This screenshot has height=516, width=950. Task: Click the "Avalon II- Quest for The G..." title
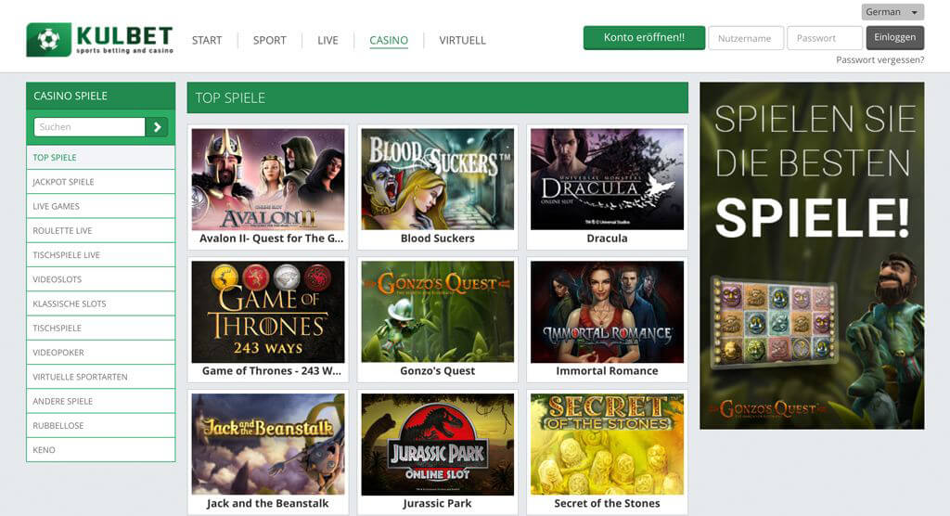(x=272, y=239)
